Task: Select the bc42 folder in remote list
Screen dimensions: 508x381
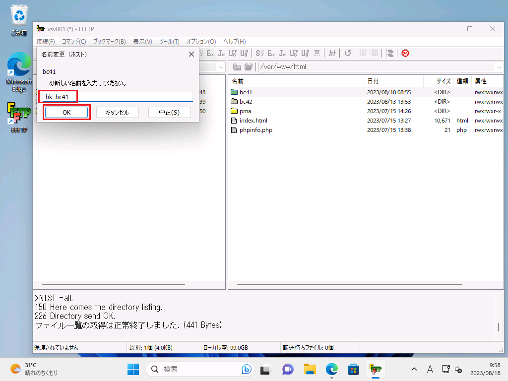Action: [246, 102]
